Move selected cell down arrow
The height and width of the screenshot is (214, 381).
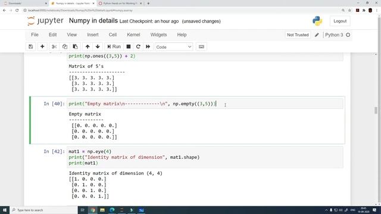[98, 46]
